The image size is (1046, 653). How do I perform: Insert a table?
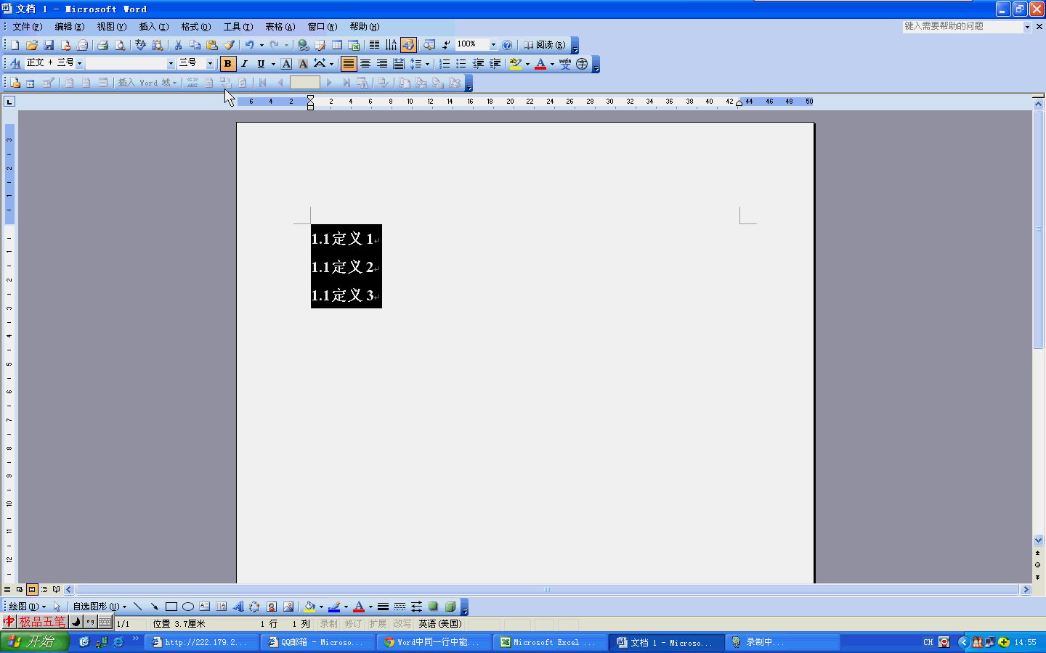337,45
